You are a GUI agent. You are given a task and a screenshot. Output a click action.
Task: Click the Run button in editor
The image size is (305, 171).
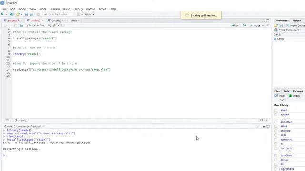(234, 25)
